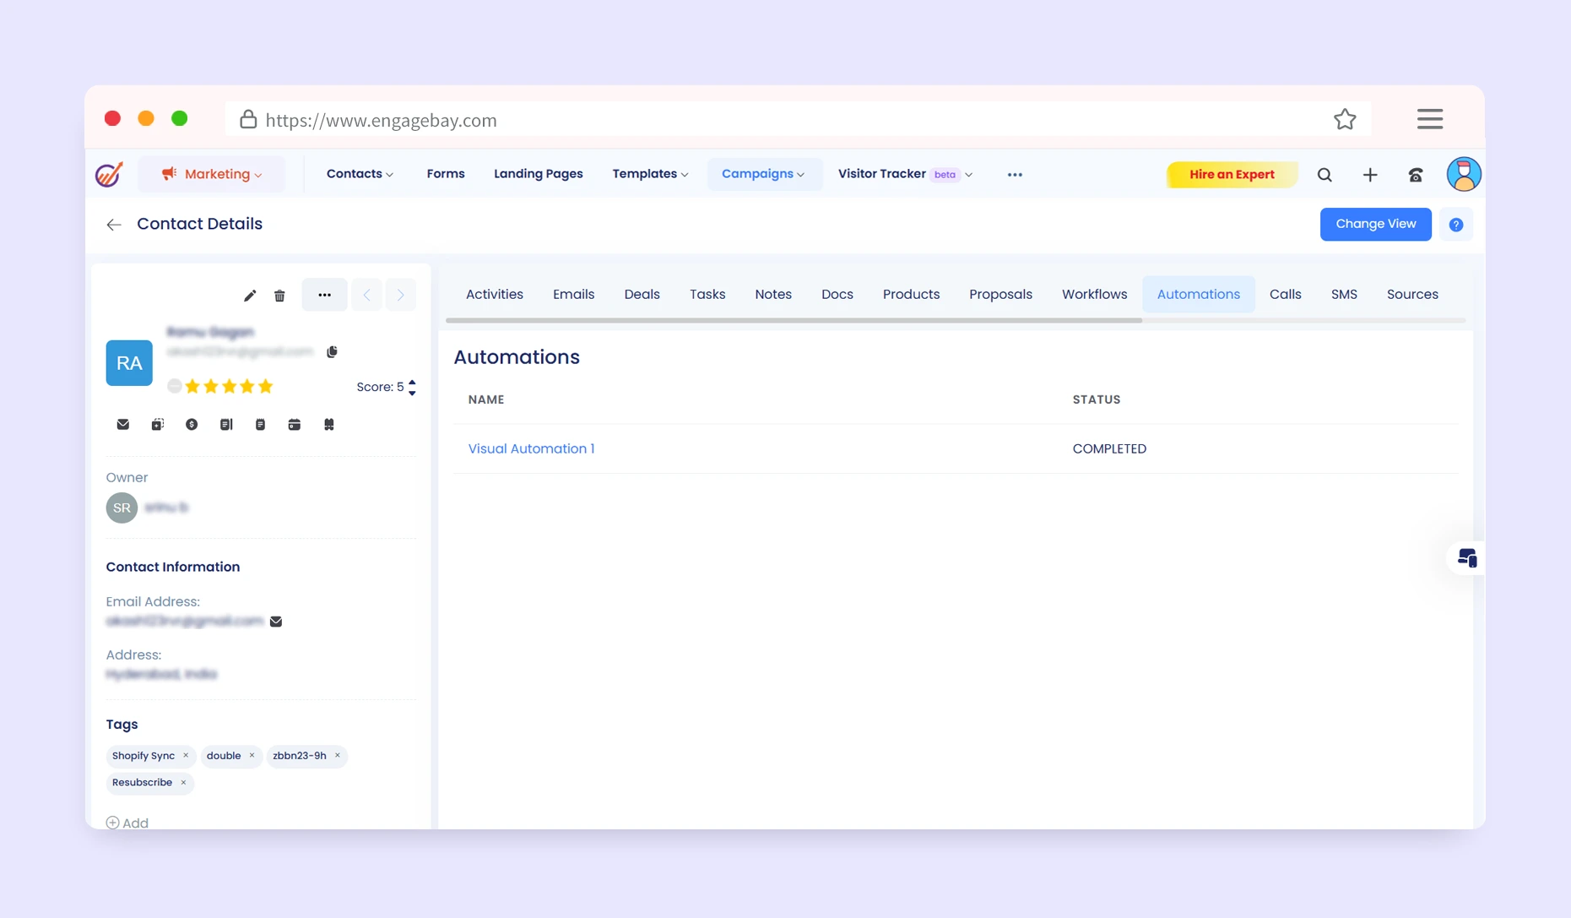This screenshot has height=918, width=1571.
Task: Increase the contact score with up arrow
Action: [x=412, y=382]
